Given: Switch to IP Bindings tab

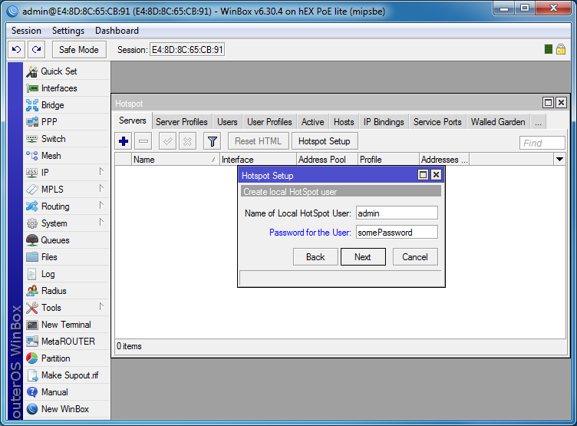Looking at the screenshot, I should (x=384, y=122).
